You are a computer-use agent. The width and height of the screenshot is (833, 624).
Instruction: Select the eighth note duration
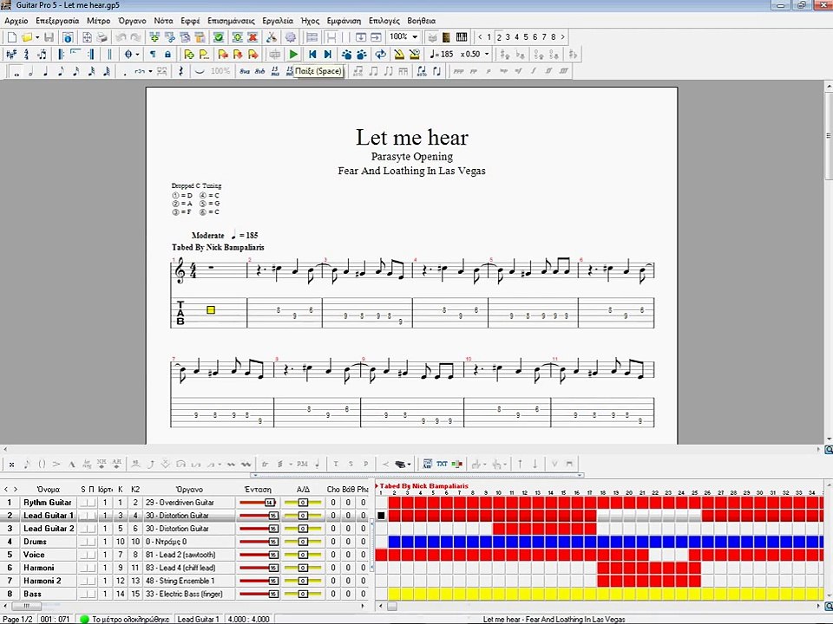(x=61, y=71)
